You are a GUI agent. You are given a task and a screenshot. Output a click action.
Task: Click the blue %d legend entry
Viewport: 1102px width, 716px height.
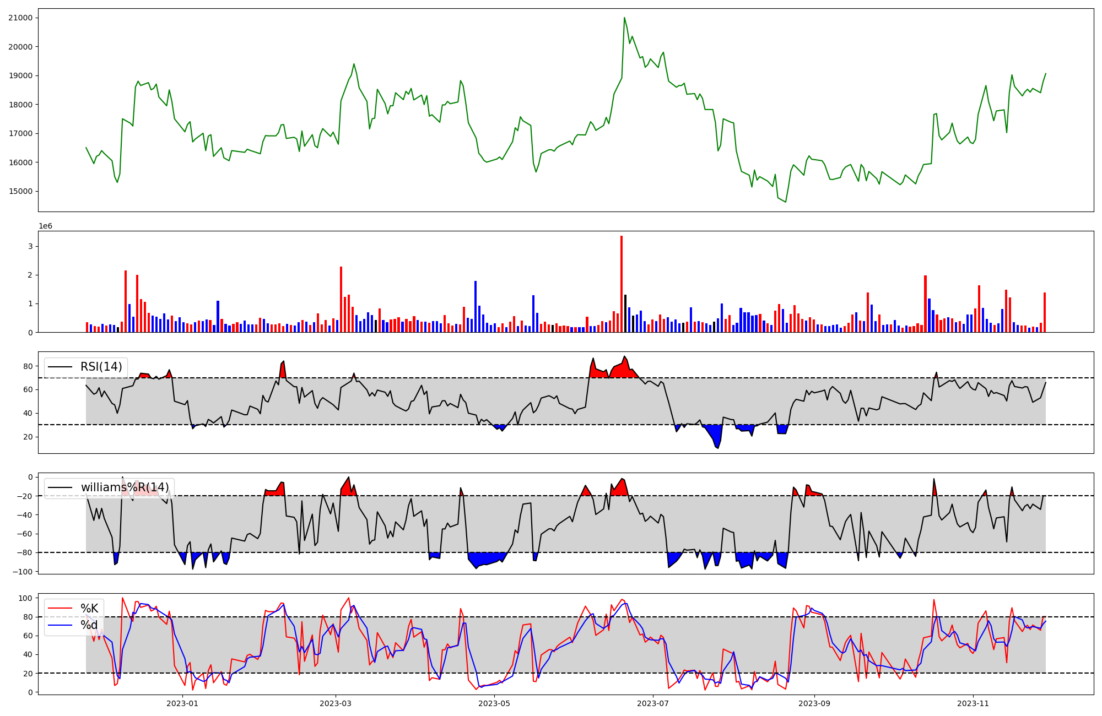(x=89, y=625)
